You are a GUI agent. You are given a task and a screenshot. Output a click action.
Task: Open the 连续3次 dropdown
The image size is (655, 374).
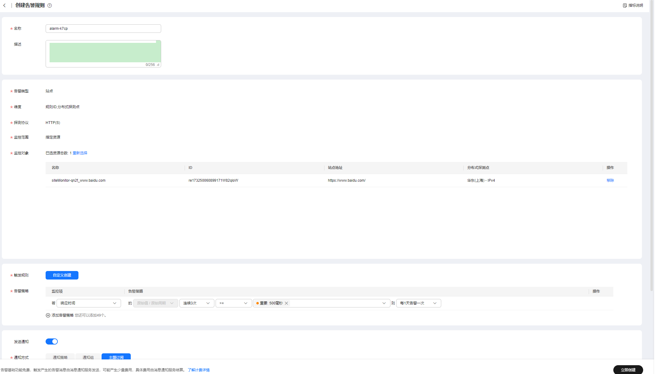197,303
